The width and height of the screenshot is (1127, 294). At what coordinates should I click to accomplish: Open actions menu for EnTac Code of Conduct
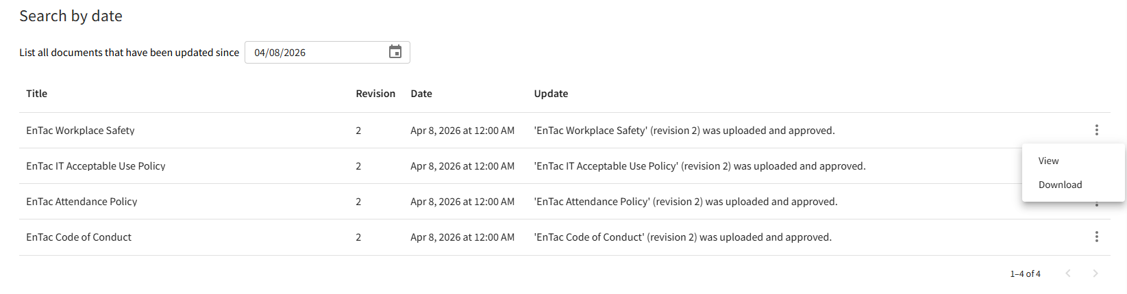(x=1096, y=237)
